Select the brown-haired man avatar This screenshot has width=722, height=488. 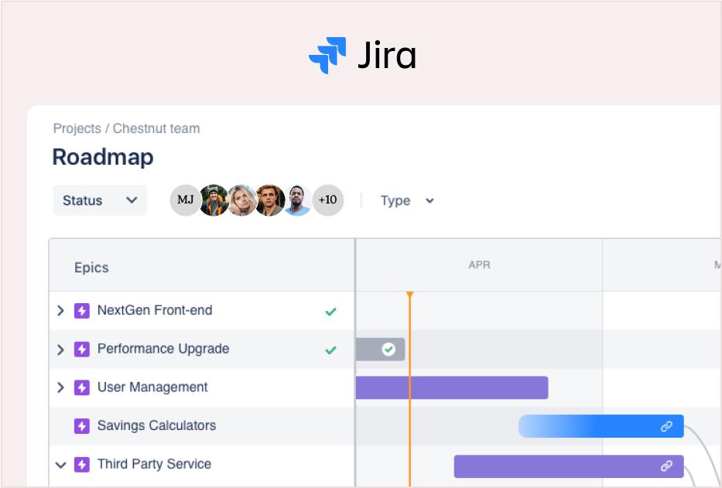(270, 200)
